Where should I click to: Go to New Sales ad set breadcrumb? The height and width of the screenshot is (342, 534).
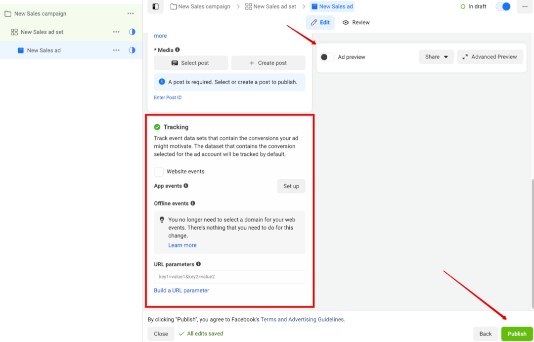tap(271, 6)
